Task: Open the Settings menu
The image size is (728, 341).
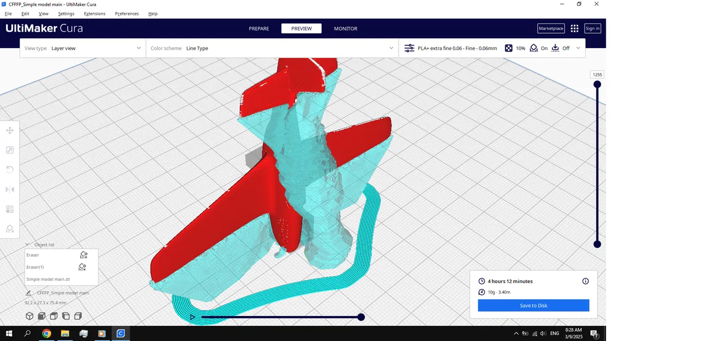Action: [66, 14]
